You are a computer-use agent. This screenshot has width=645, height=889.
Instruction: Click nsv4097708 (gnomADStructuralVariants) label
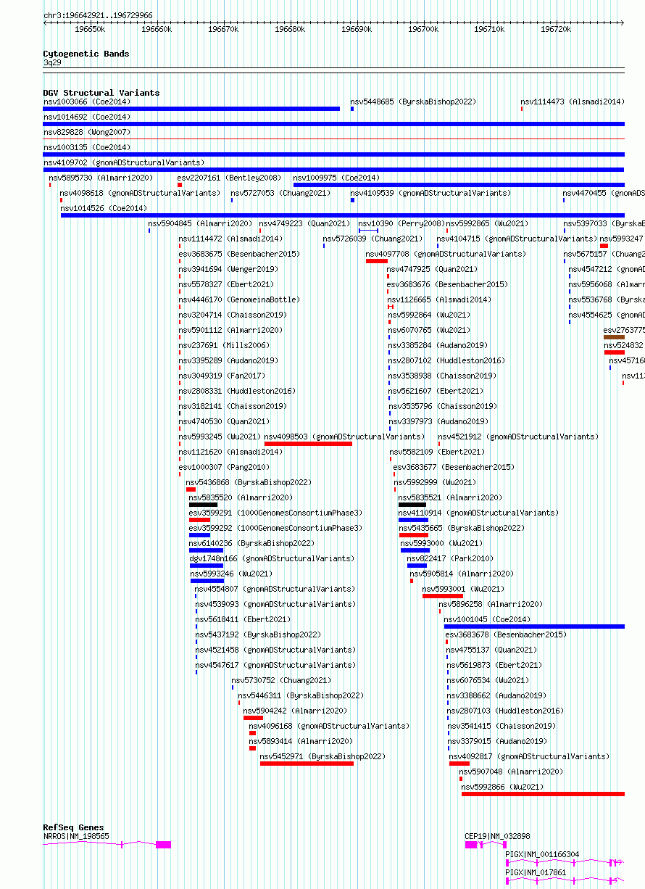coord(446,255)
